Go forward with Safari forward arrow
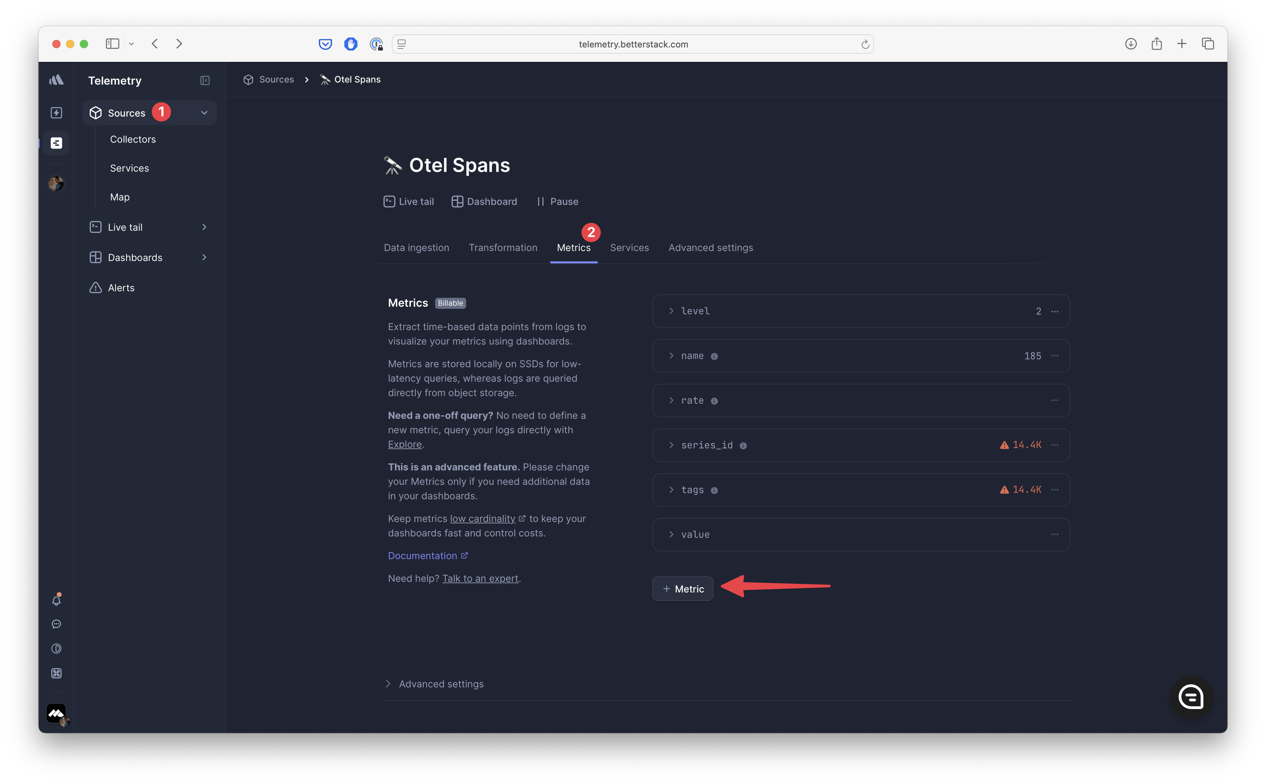1266x784 pixels. click(179, 44)
